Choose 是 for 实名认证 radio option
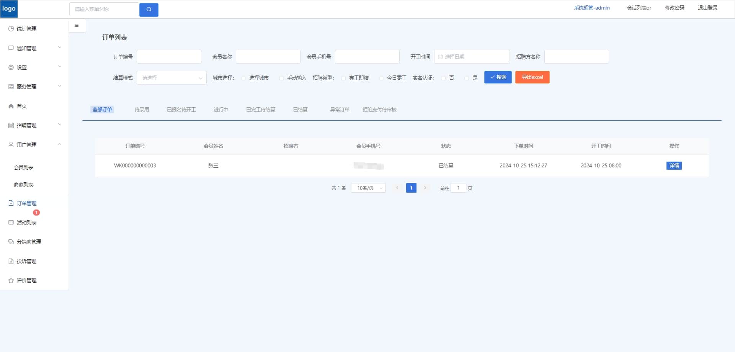 [467, 78]
